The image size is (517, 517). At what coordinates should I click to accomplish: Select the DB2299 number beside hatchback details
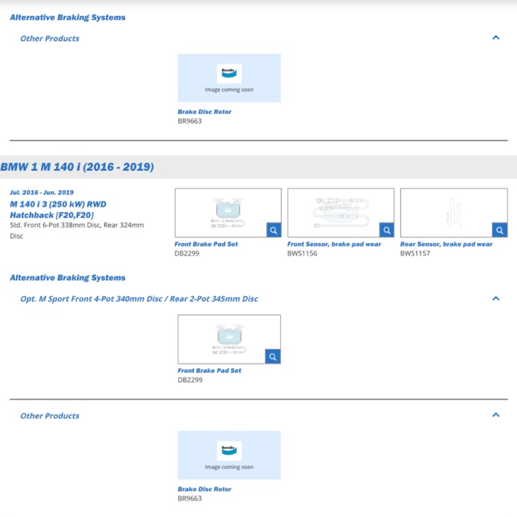[187, 253]
